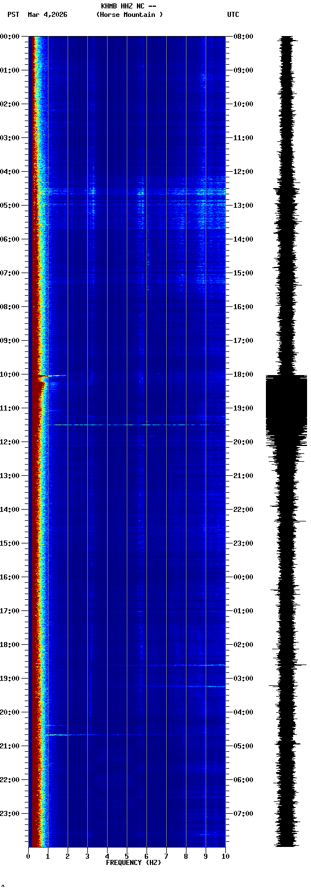Click the 9 Hz frequency tick label
The height and width of the screenshot is (892, 311).
pos(206,857)
